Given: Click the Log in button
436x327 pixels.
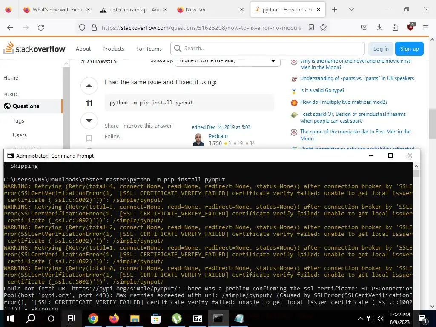Looking at the screenshot, I should tap(381, 49).
